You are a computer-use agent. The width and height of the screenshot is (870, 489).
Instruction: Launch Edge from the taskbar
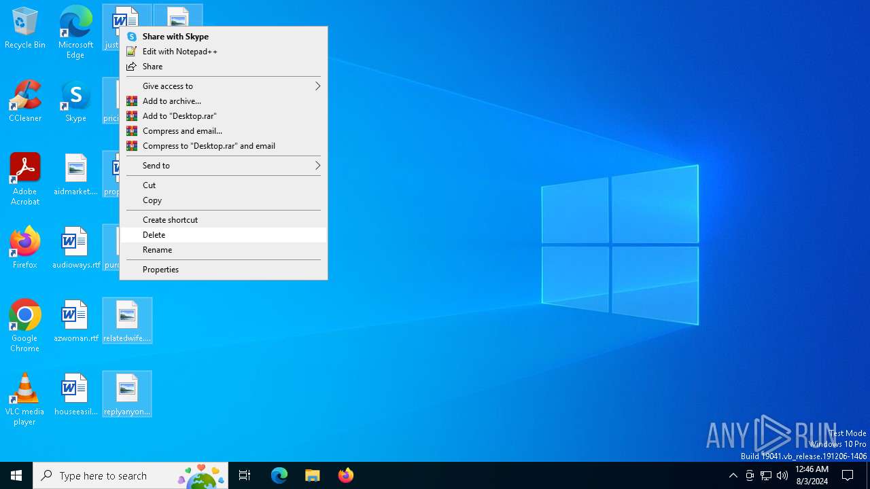click(x=279, y=475)
